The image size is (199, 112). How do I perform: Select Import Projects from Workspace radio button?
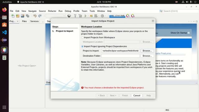click(x=82, y=38)
